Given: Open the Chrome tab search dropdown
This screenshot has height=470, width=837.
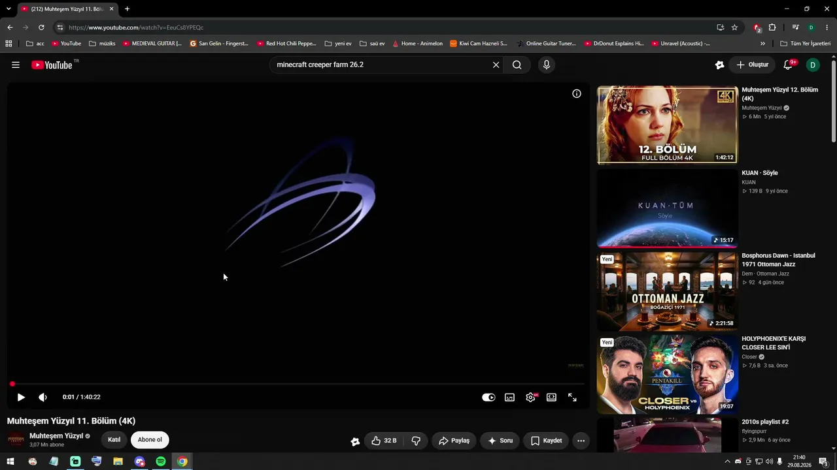Looking at the screenshot, I should (9, 9).
